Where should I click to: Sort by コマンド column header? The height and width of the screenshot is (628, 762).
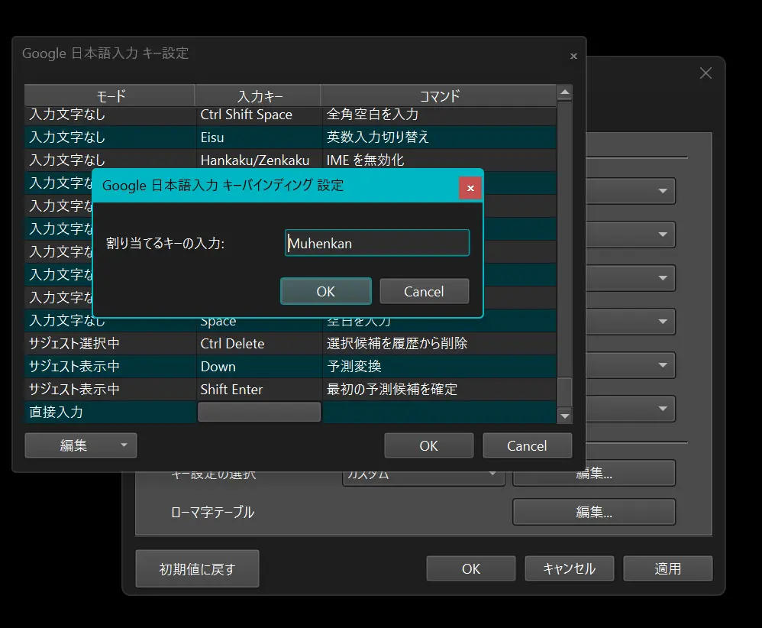coord(439,95)
